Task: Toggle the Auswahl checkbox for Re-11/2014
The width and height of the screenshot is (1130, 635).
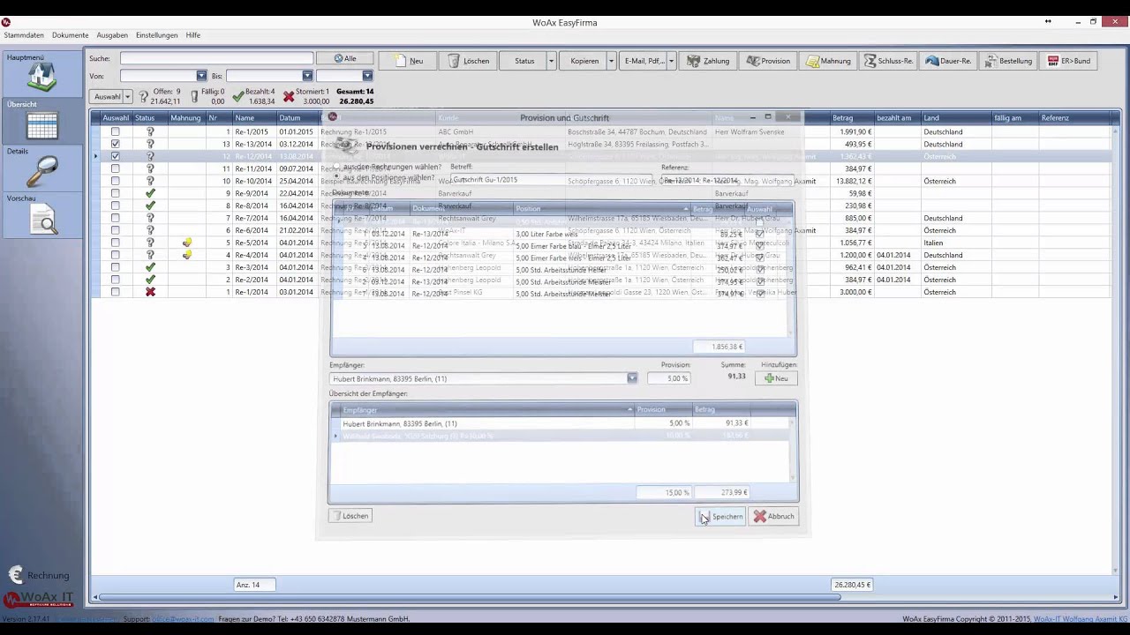Action: (115, 168)
